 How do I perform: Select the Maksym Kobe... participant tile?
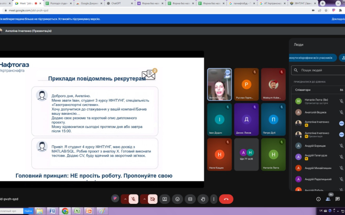[x=273, y=84]
